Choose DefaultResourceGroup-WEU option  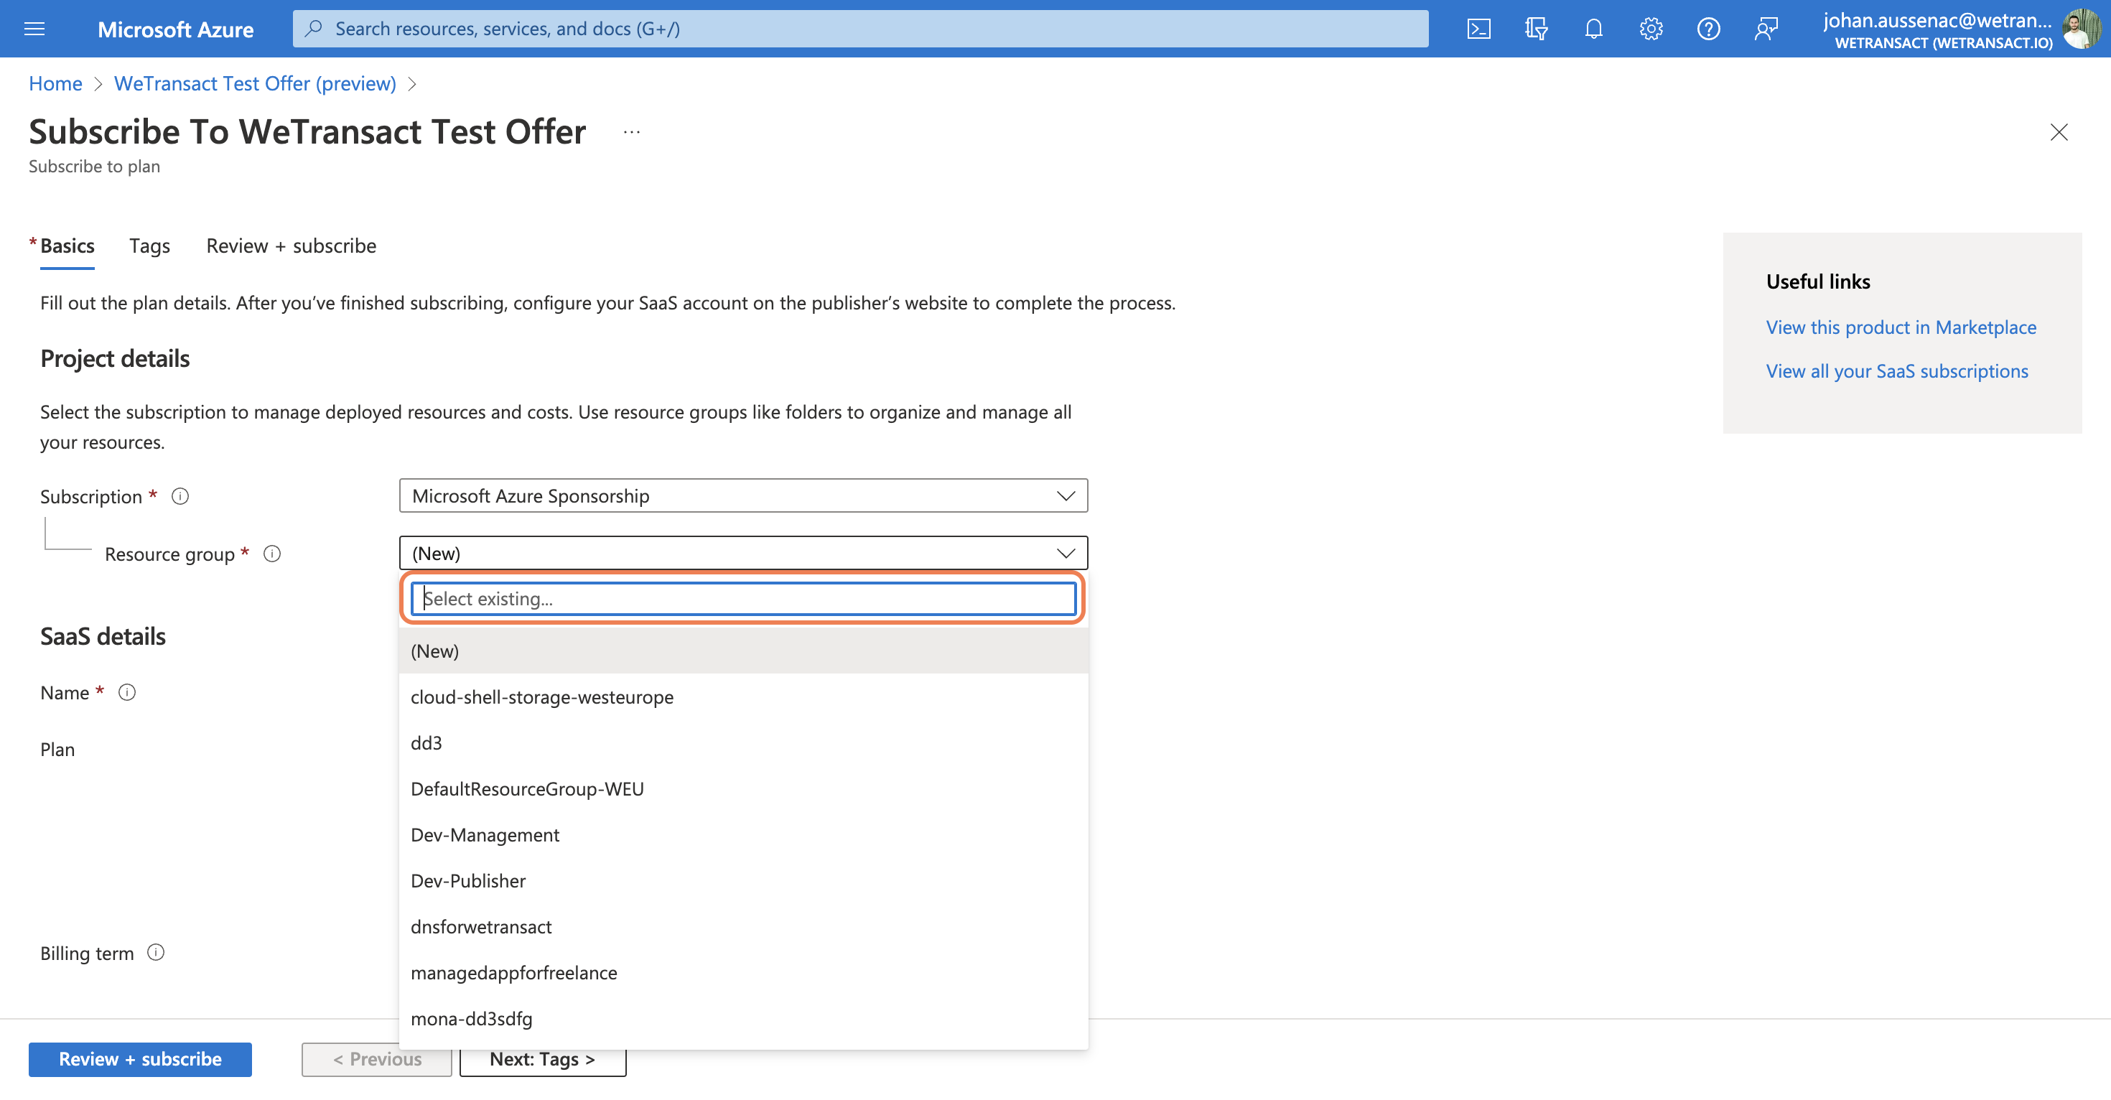click(x=743, y=788)
